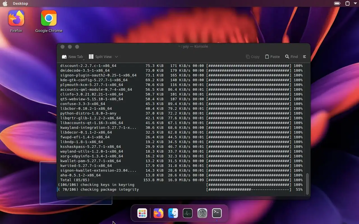Open System Settings gear in dock
The height and width of the screenshot is (224, 359).
(x=202, y=213)
